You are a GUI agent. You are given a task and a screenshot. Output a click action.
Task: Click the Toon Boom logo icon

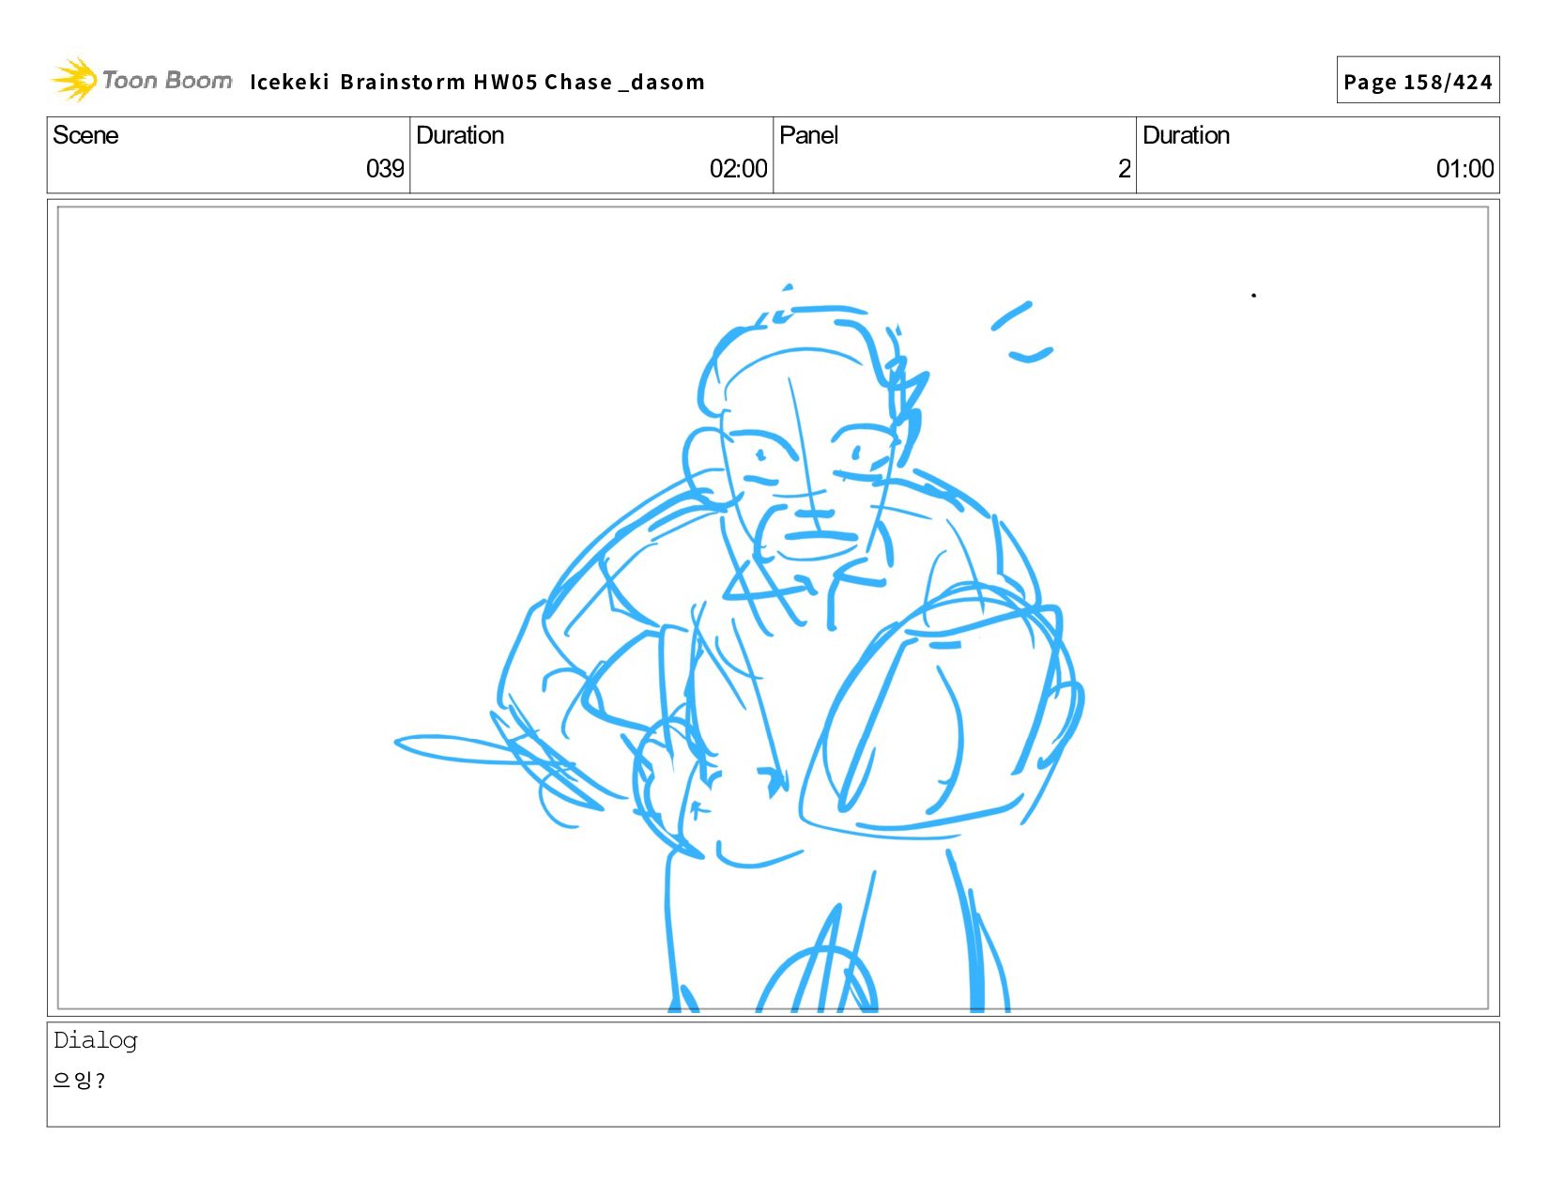(x=74, y=80)
